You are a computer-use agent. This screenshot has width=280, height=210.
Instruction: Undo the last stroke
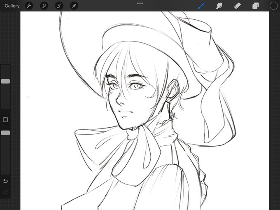[5, 181]
